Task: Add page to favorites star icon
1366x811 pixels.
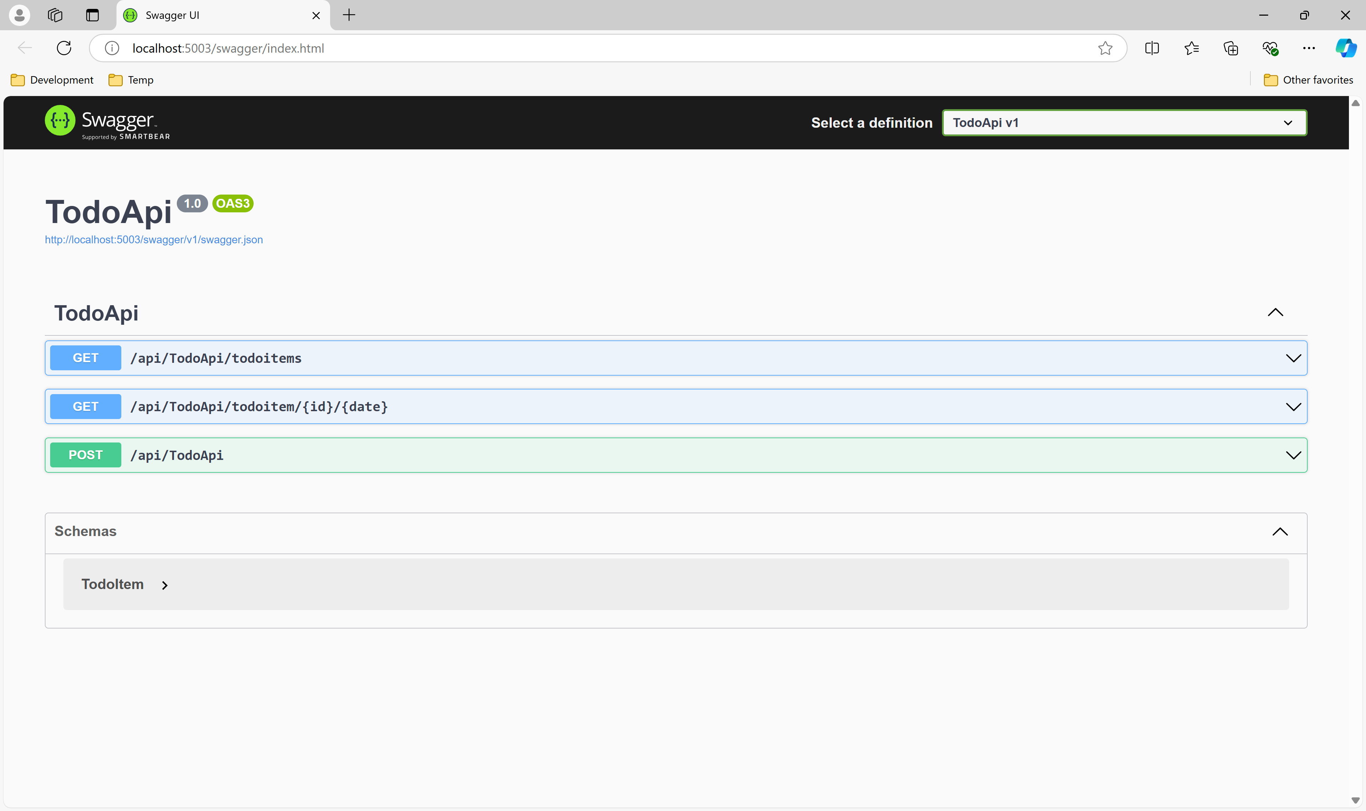Action: [1105, 48]
